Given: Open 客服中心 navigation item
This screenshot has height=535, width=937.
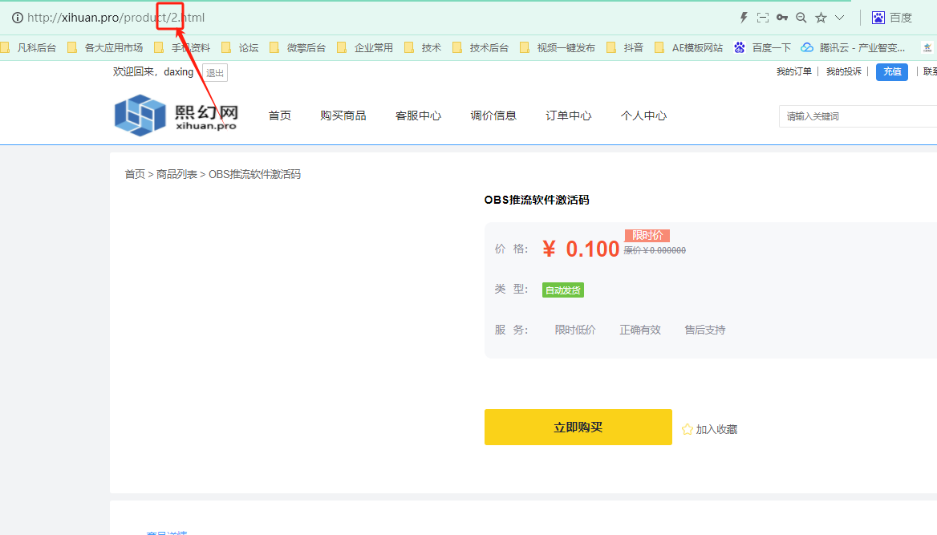Looking at the screenshot, I should click(x=418, y=116).
